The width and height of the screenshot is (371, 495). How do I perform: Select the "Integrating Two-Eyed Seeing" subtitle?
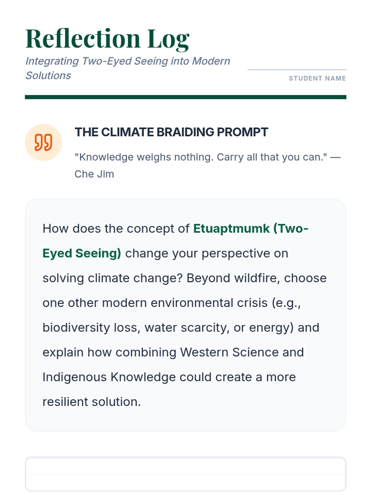click(x=127, y=61)
